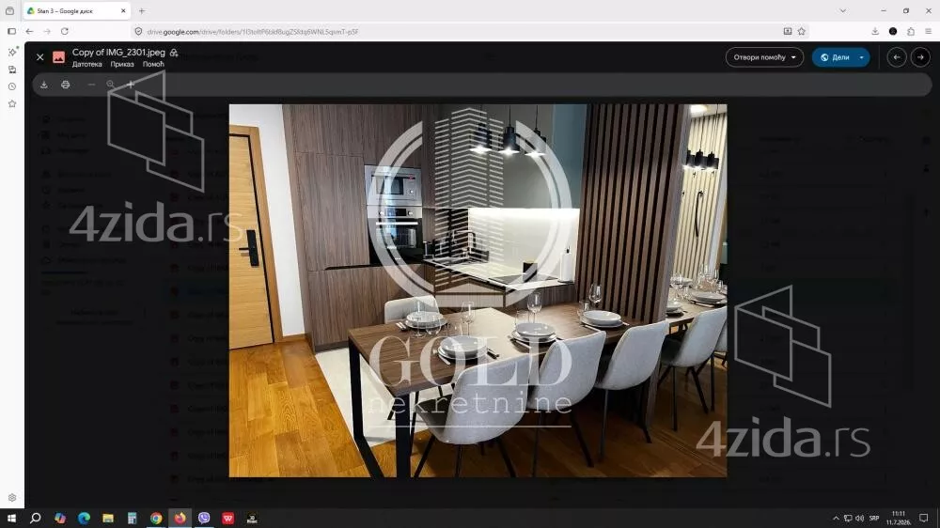Reload the Google Drive page
This screenshot has width=940, height=528.
pos(65,31)
